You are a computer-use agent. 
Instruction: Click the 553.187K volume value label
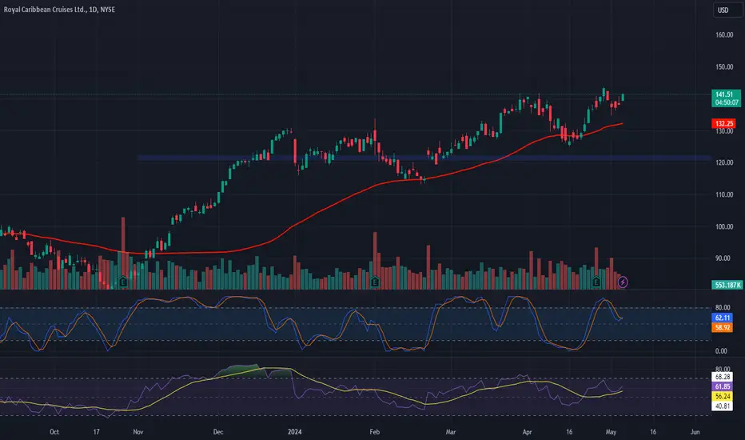pos(727,285)
